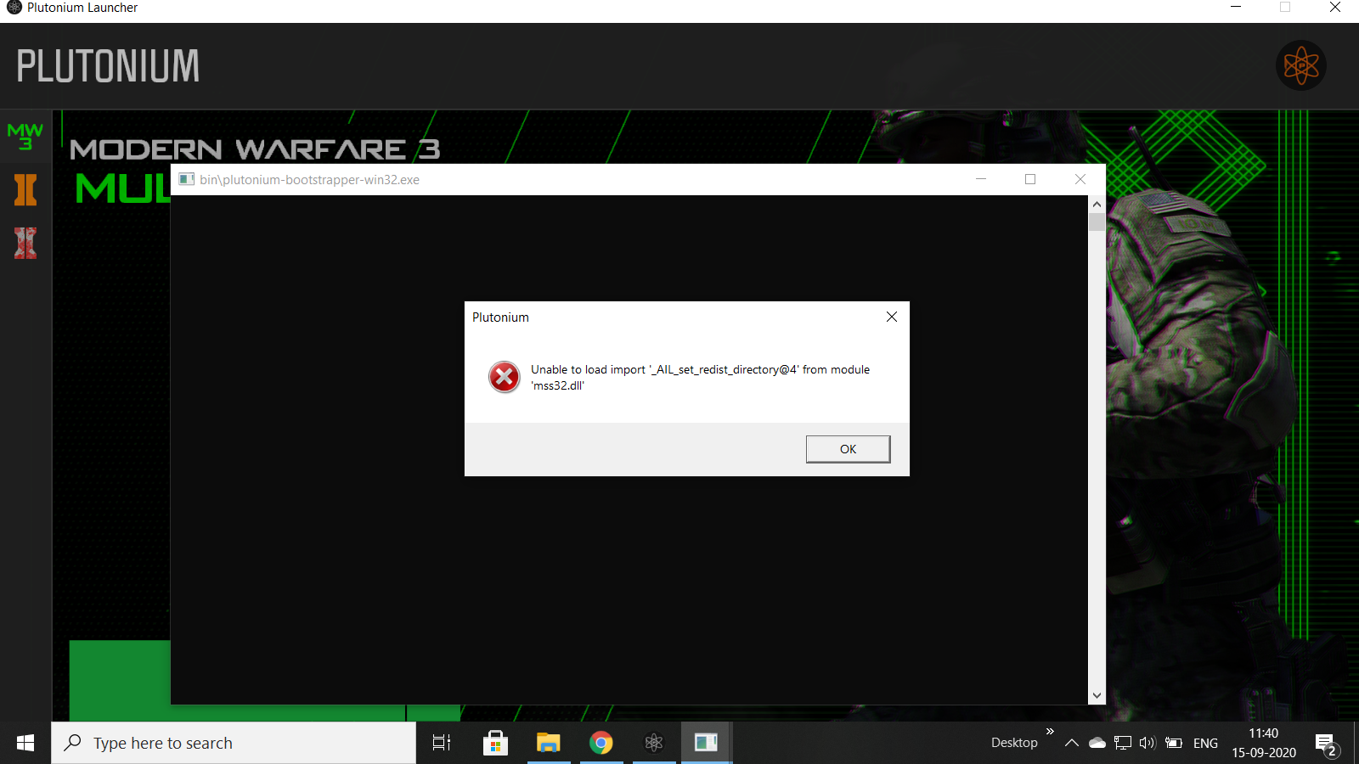Click the PLUTONIUM logo text

click(108, 66)
